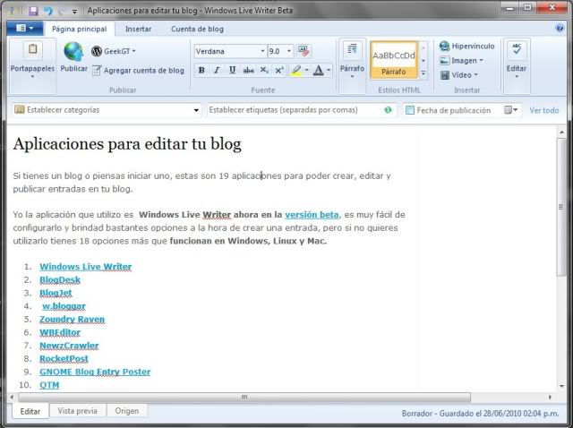
Task: Click the vertical scrollbar up arrow
Action: pyautogui.click(x=561, y=133)
